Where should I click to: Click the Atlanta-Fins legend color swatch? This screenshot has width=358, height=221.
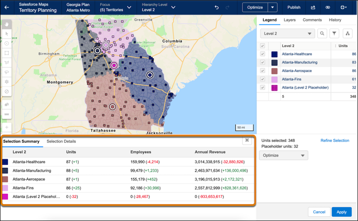point(274,79)
